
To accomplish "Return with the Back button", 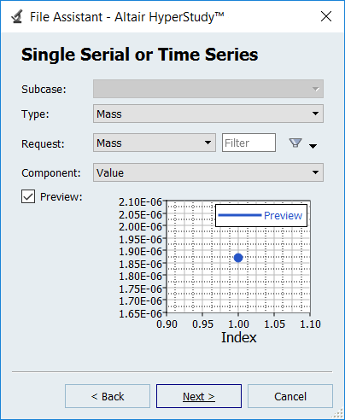I will point(108,396).
